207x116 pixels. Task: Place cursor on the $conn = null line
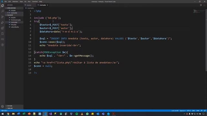coord(43,66)
